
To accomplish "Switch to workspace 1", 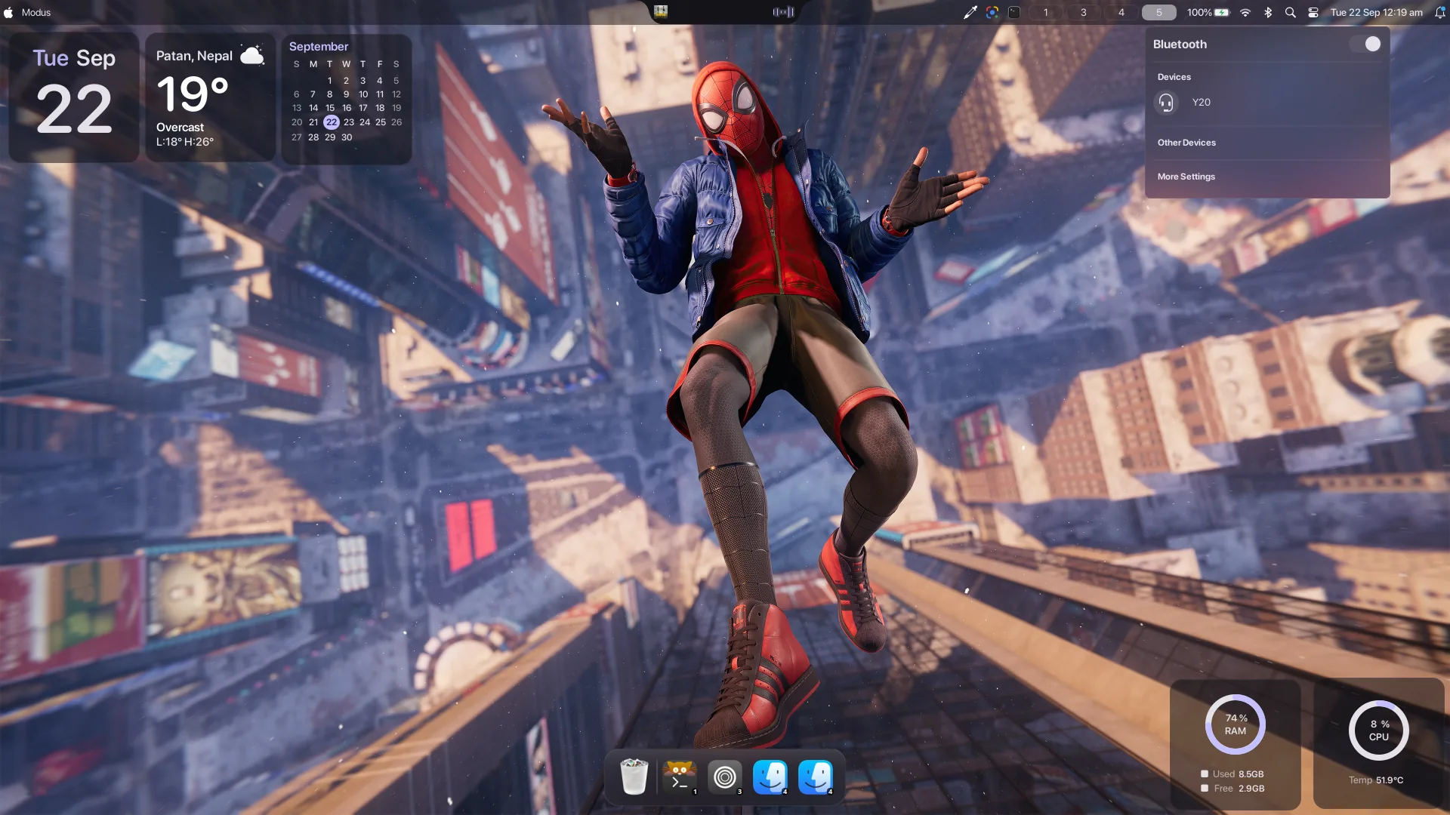I will coord(1046,12).
